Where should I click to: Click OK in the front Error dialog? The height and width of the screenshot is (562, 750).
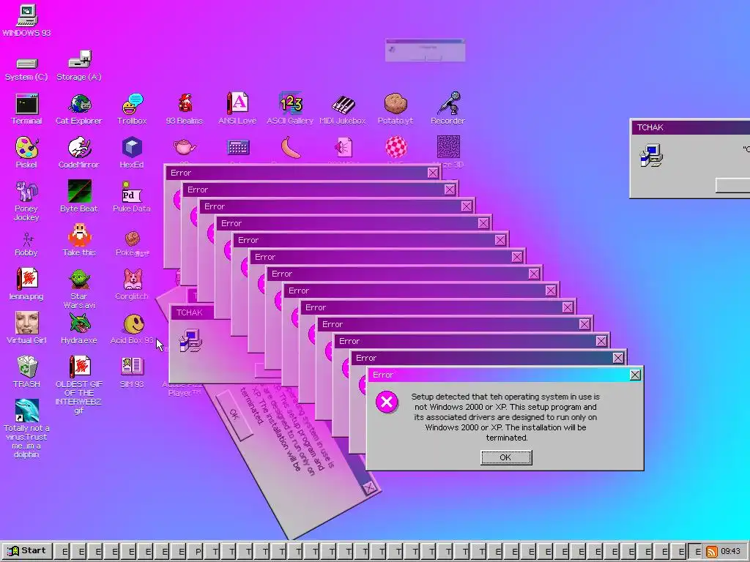506,457
